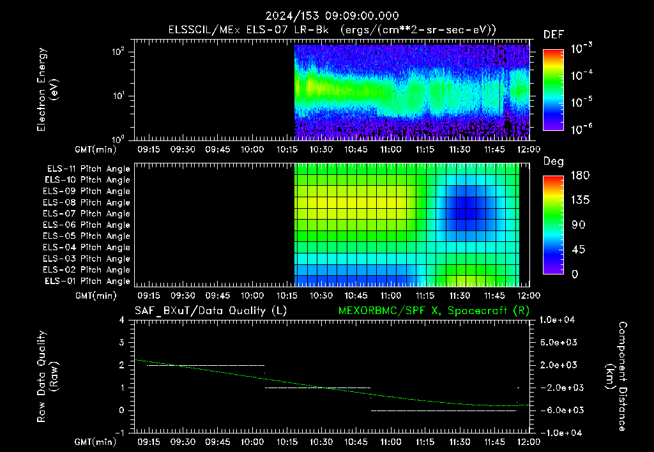Click the 45 tick on Deg color bar

click(578, 250)
